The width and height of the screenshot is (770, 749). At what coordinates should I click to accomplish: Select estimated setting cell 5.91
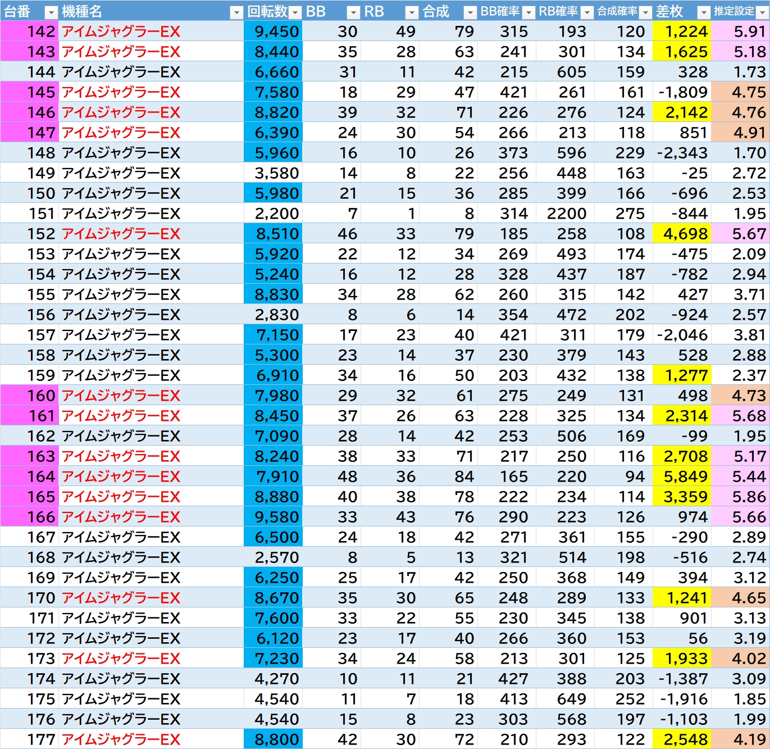[740, 31]
